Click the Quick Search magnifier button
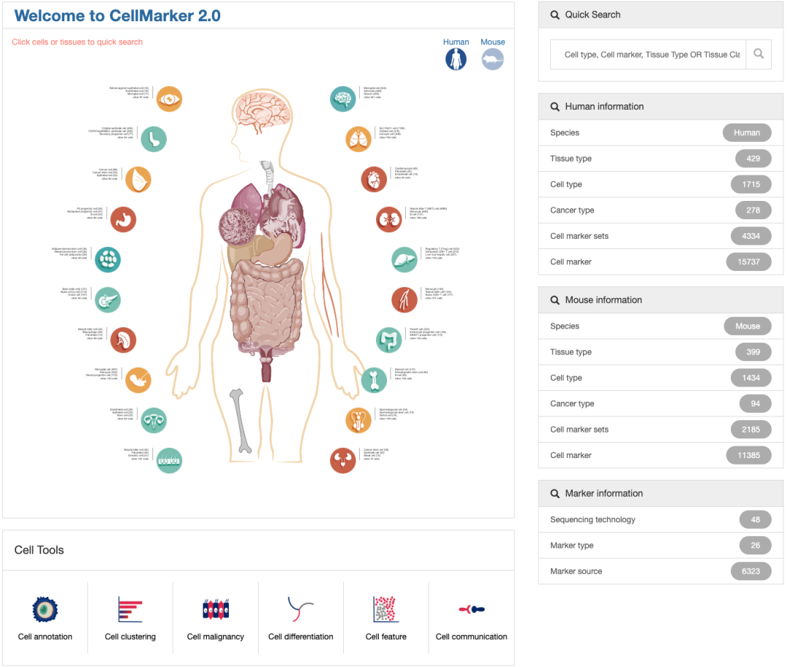The image size is (790, 667). tap(759, 54)
